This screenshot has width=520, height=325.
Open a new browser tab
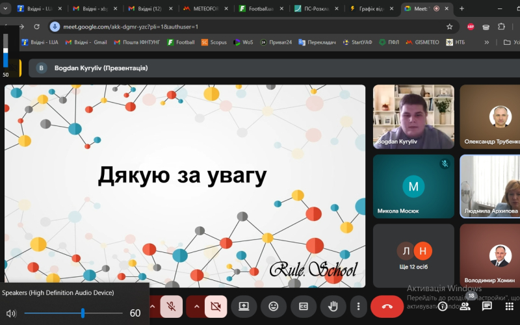(x=461, y=8)
